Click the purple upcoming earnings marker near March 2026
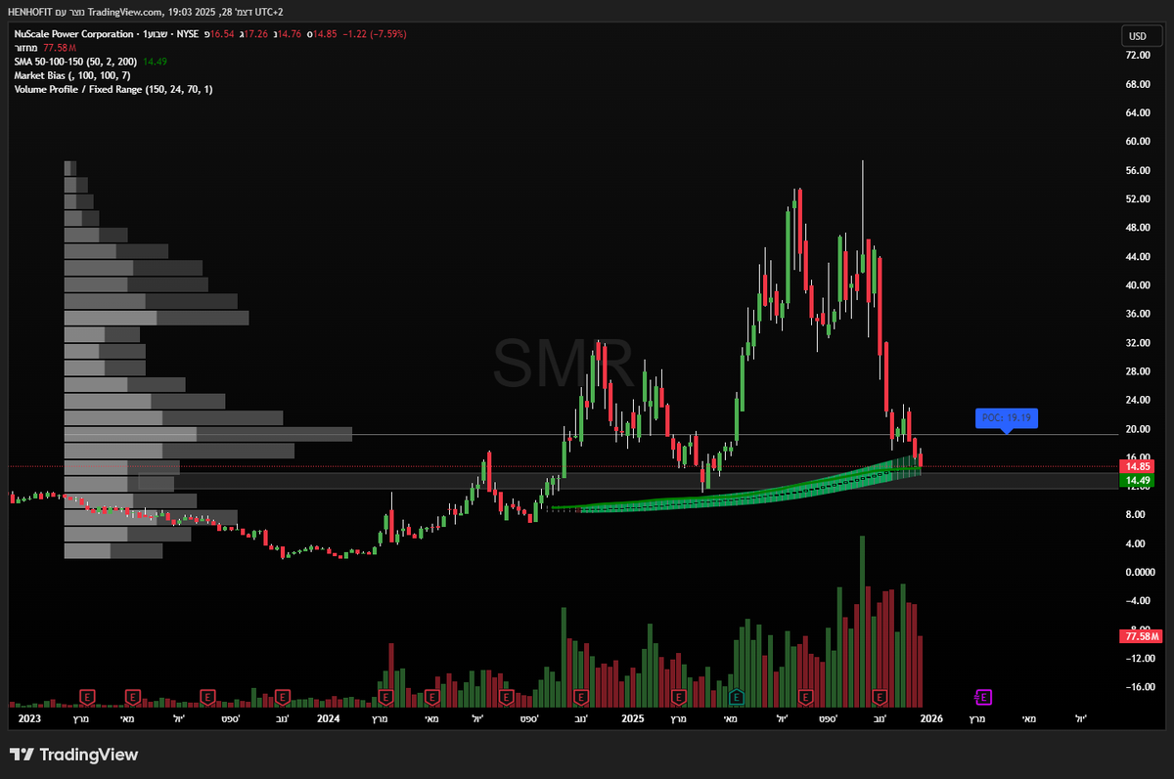 (983, 697)
